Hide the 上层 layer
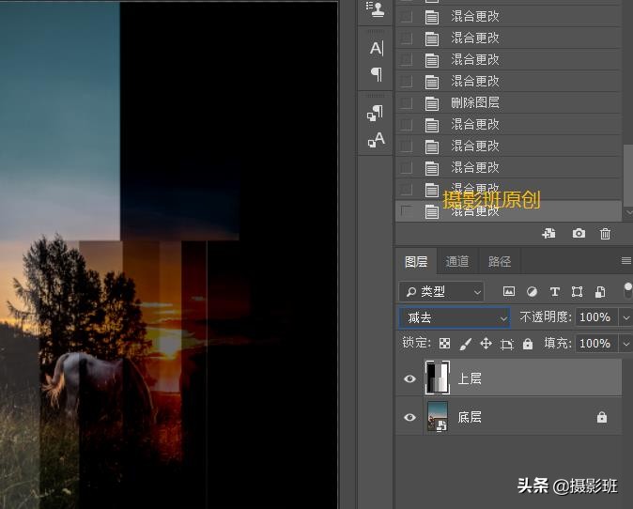 pos(409,379)
